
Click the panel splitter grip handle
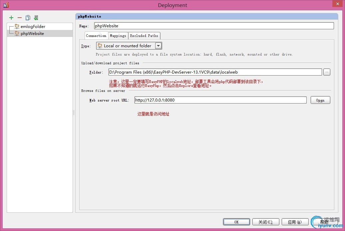point(74,113)
